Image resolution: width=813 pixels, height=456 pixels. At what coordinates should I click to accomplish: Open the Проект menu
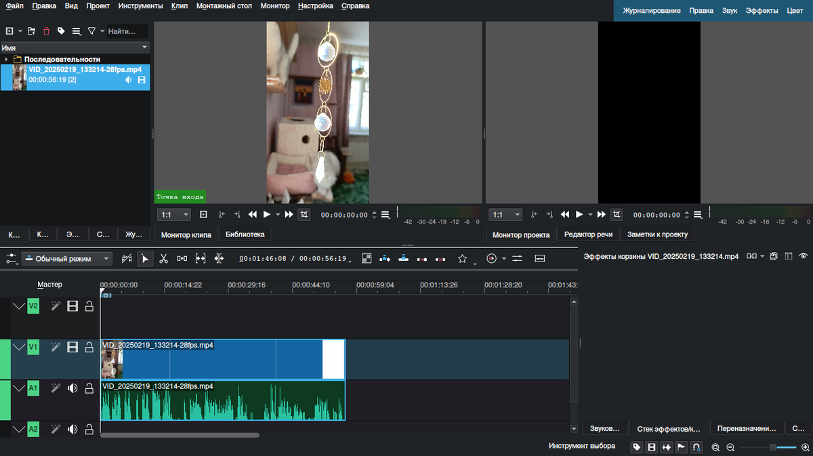click(x=98, y=5)
